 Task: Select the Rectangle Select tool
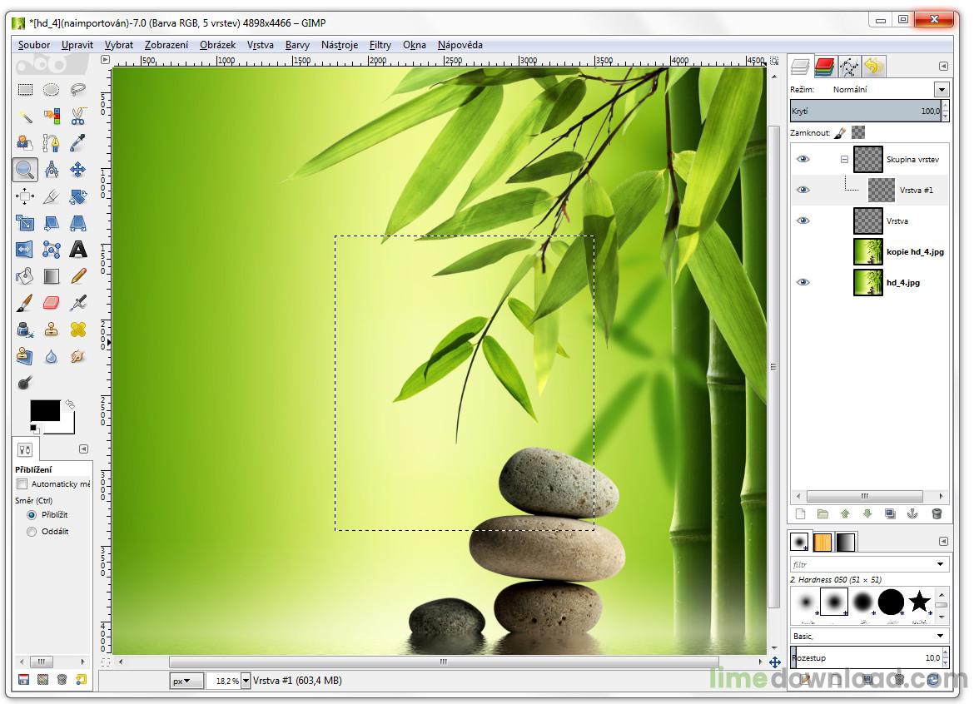[x=25, y=90]
